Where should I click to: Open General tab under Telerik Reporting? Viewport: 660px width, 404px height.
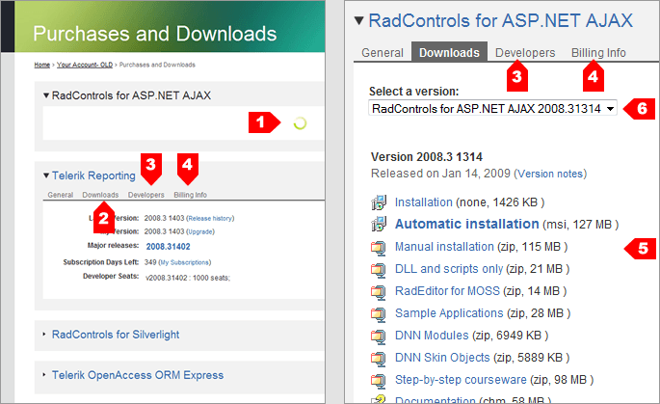click(60, 195)
